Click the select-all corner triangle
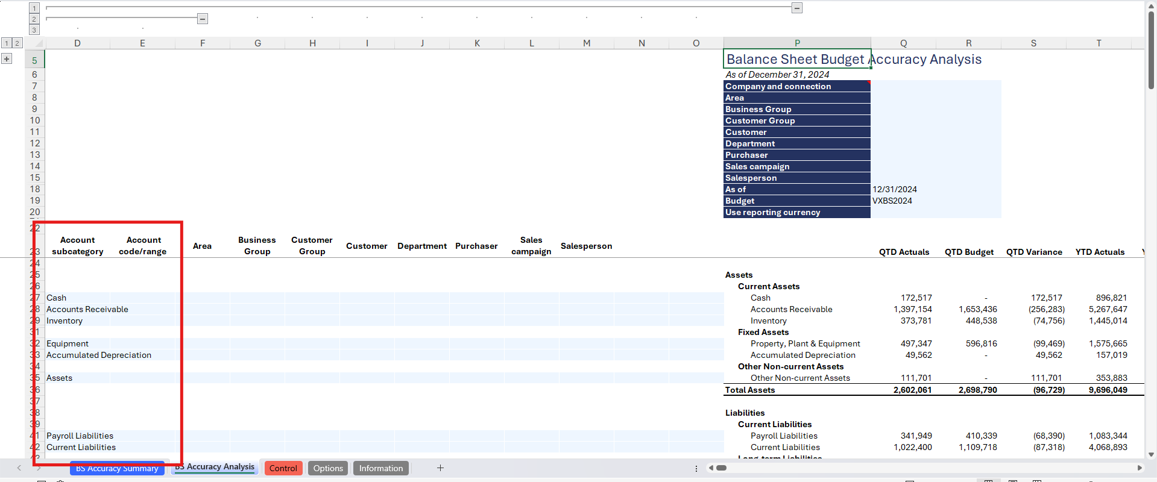The width and height of the screenshot is (1157, 482). (39, 43)
